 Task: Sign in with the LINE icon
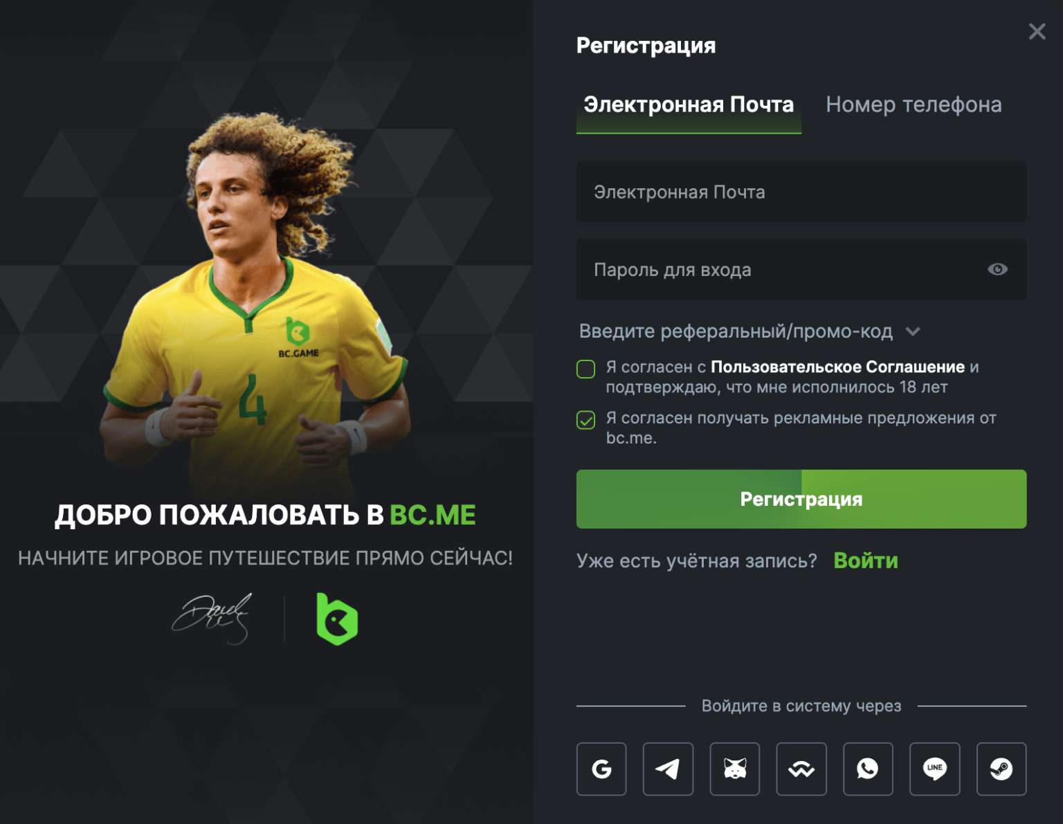click(935, 769)
